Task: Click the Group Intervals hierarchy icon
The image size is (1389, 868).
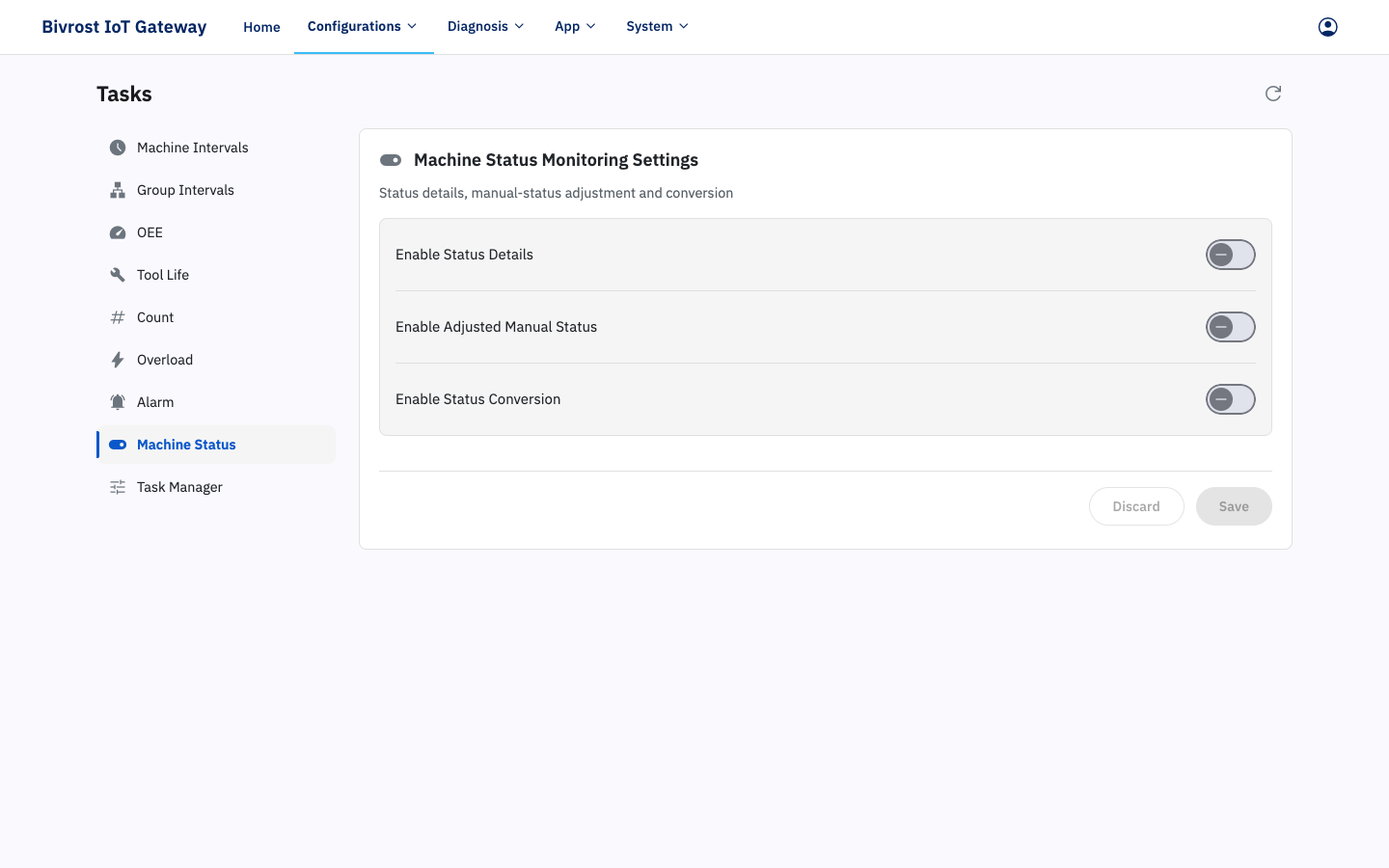Action: pyautogui.click(x=118, y=190)
